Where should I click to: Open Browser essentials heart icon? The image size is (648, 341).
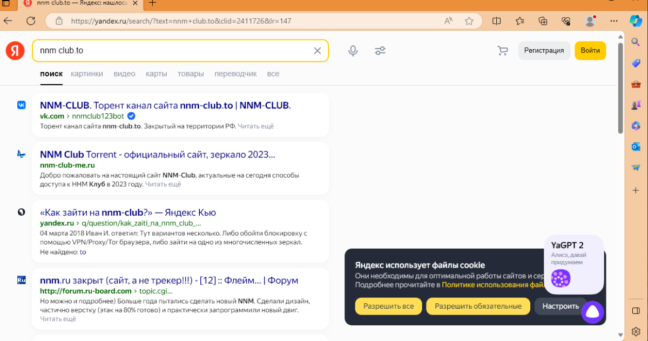566,21
